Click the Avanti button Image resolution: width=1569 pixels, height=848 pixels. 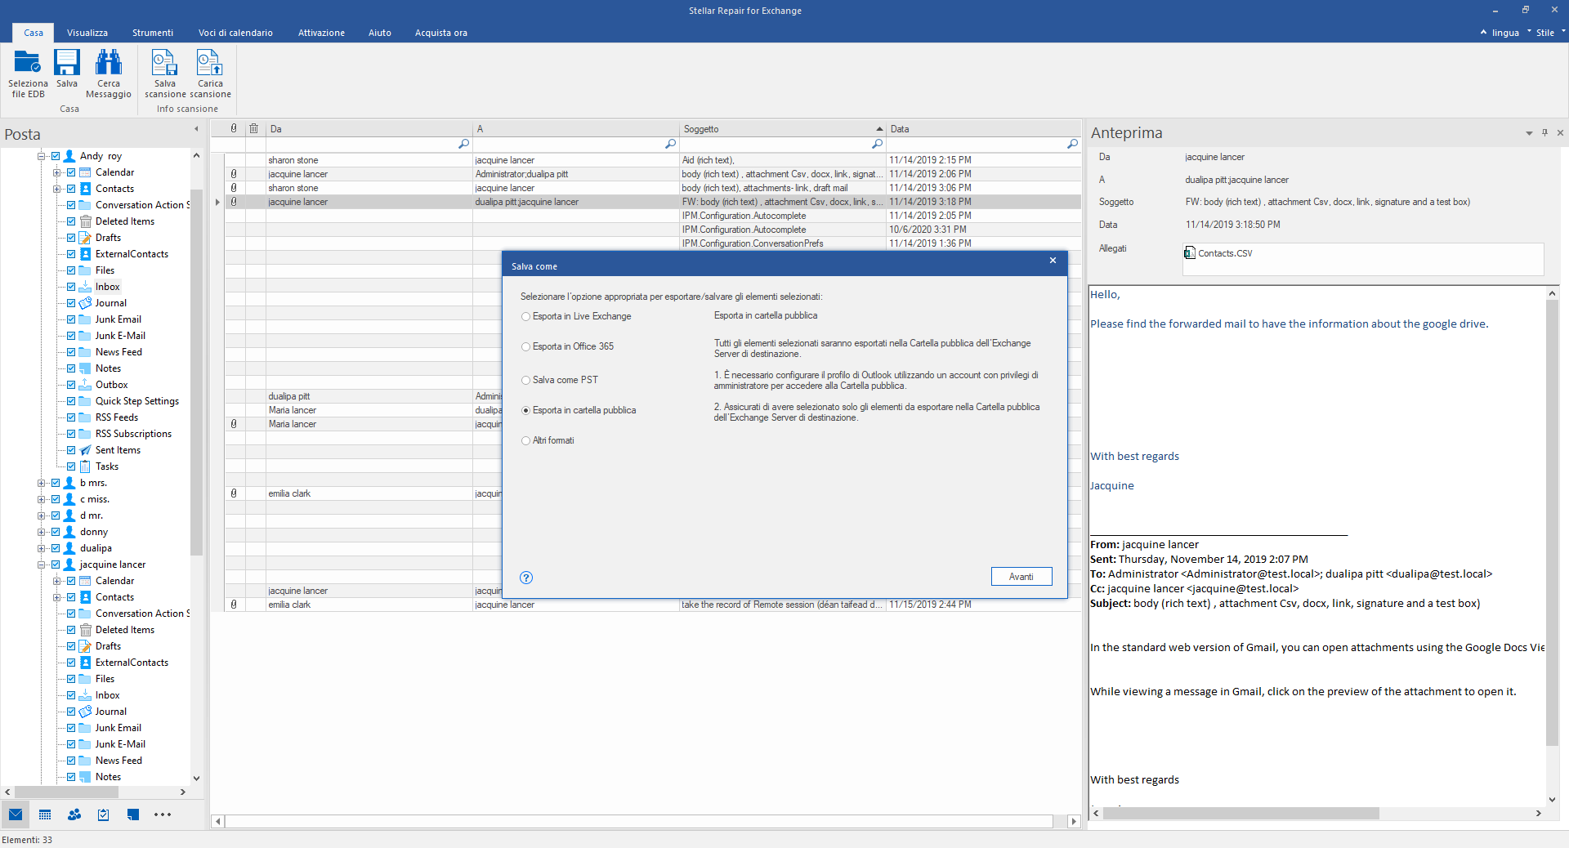tap(1021, 577)
